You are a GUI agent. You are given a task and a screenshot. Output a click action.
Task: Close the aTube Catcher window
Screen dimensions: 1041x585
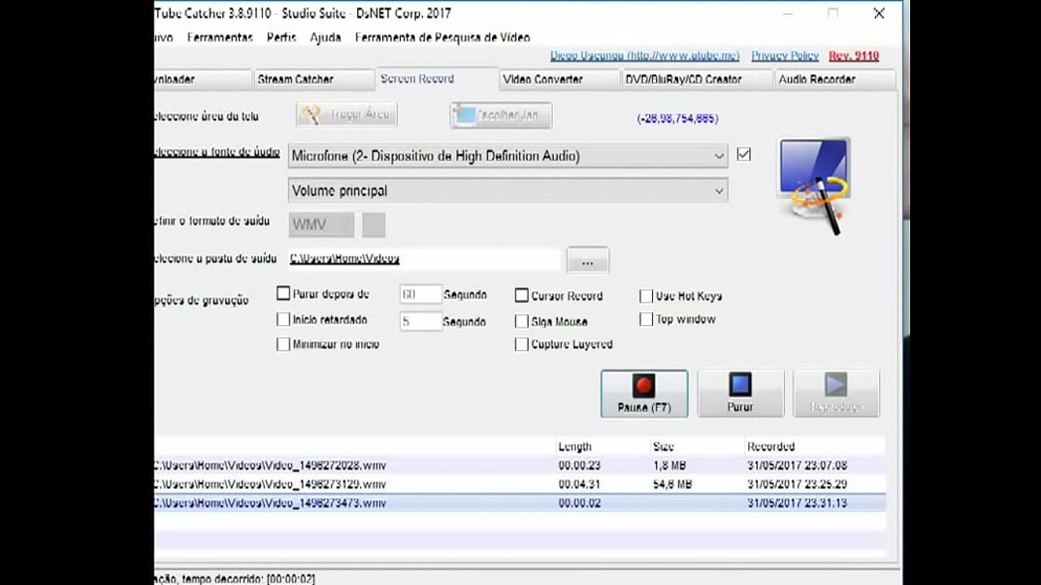tap(879, 13)
